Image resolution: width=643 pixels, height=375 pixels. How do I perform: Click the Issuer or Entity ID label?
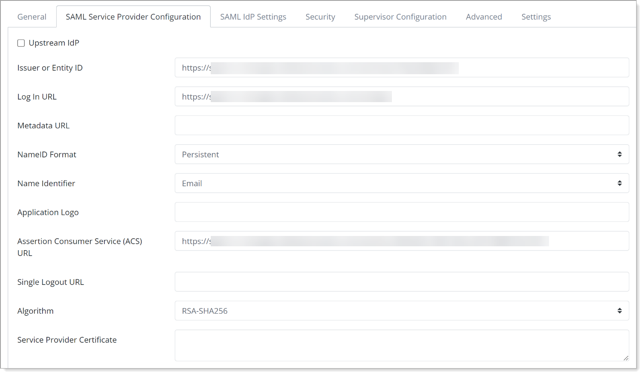50,68
